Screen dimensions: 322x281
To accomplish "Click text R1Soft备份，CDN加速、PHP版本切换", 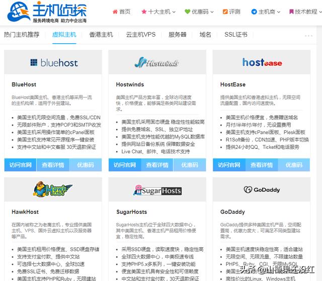I will (x=267, y=140).
